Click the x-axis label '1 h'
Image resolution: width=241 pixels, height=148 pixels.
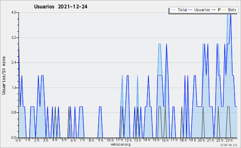tap(27, 140)
